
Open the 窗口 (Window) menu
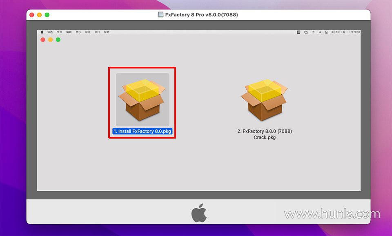(x=97, y=32)
